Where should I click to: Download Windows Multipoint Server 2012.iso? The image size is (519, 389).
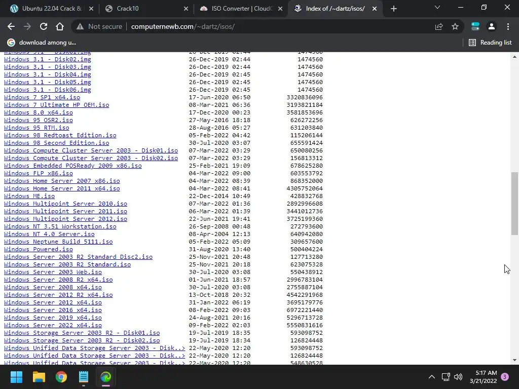[x=65, y=219]
